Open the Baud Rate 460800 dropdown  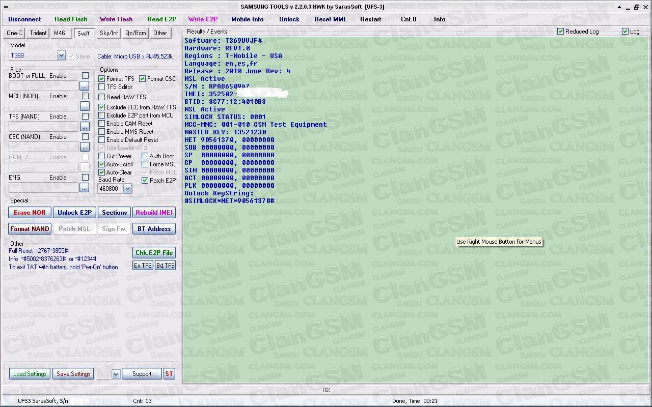coord(127,189)
